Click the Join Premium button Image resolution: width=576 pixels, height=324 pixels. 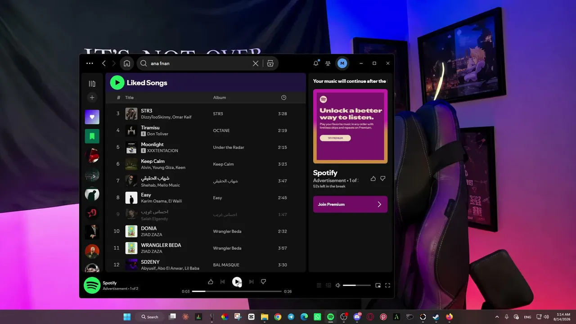click(x=350, y=204)
